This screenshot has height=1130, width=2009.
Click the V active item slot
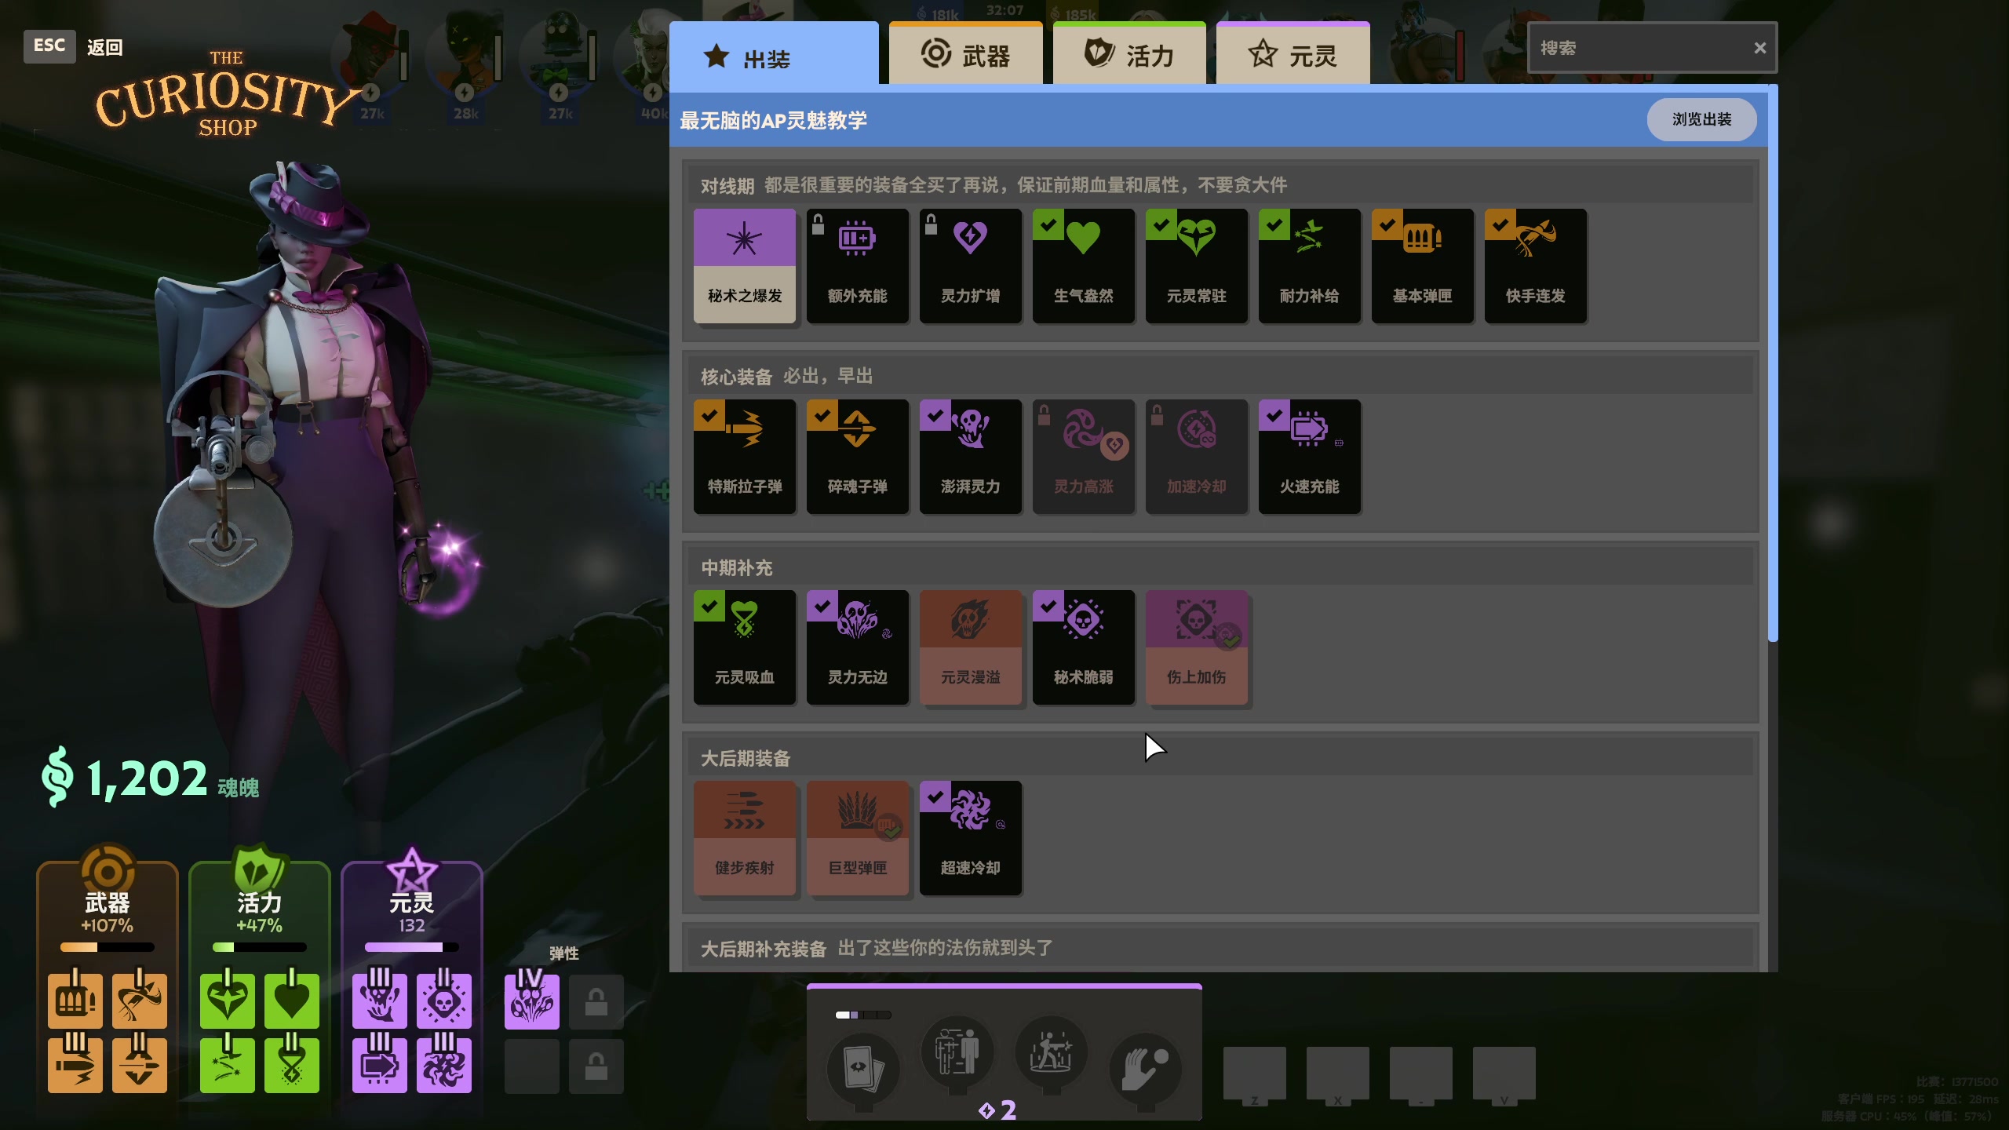tap(1504, 1074)
